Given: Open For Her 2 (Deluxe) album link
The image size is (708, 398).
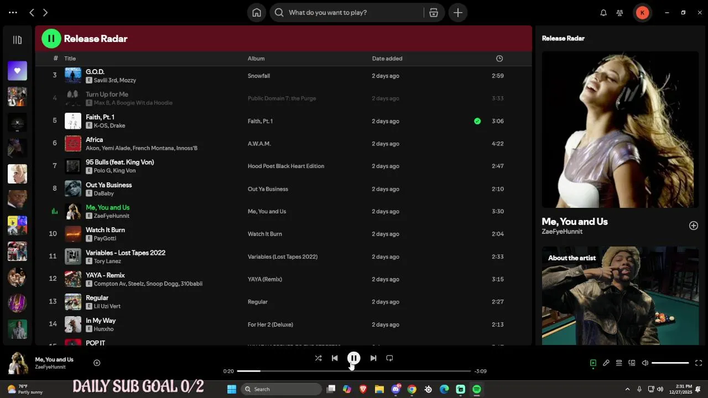Looking at the screenshot, I should point(270,324).
